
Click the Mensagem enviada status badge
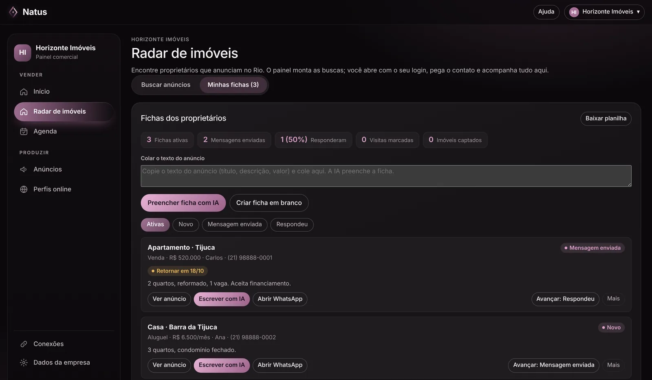(593, 248)
